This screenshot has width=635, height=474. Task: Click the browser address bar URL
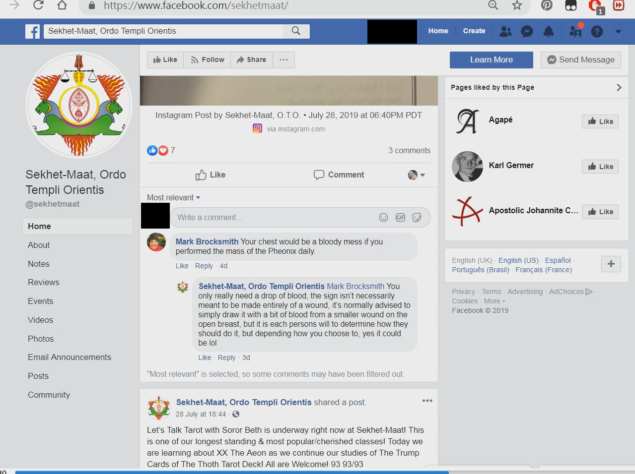(x=196, y=6)
